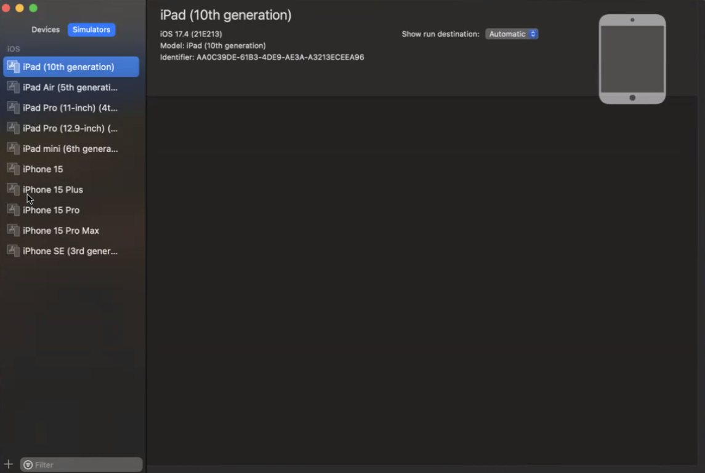Image resolution: width=705 pixels, height=473 pixels.
Task: Click the iPad (10th generation) heading
Action: point(226,15)
